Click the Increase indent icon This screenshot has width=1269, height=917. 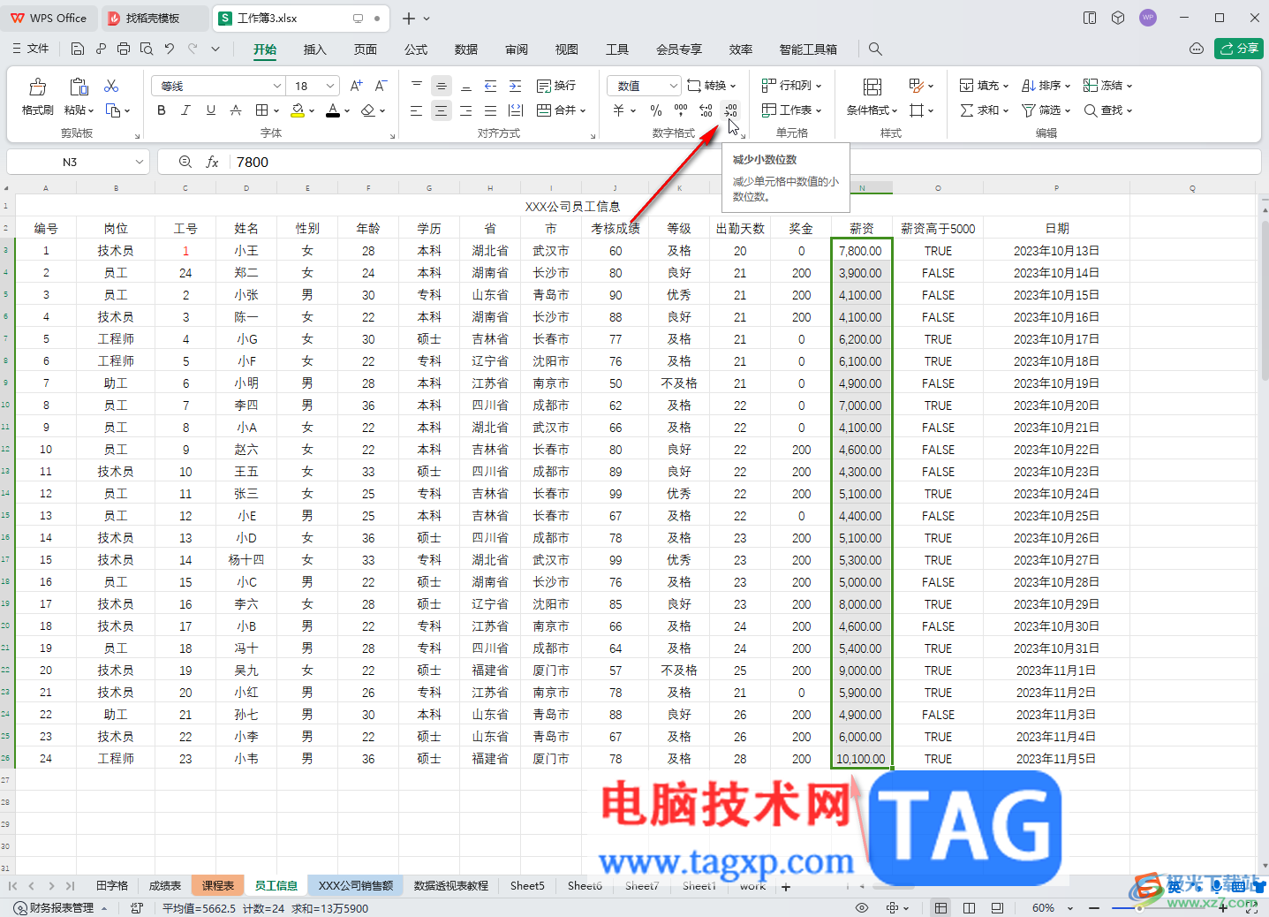pos(516,86)
